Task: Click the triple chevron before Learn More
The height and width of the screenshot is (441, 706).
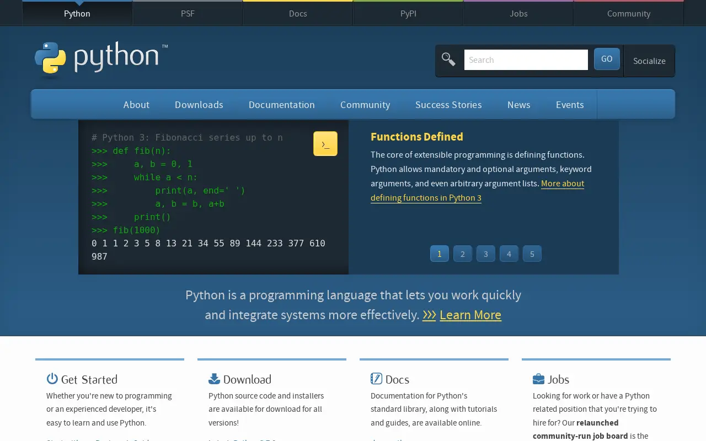Action: coord(429,315)
